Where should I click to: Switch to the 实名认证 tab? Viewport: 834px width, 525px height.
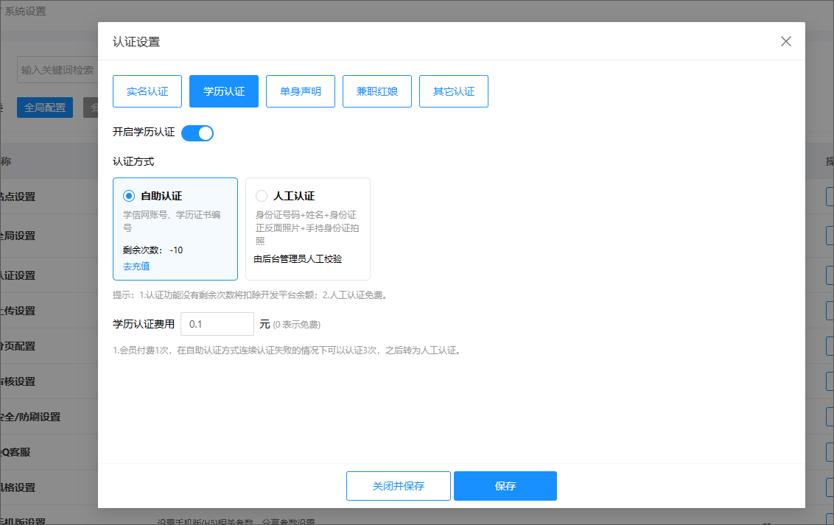147,92
